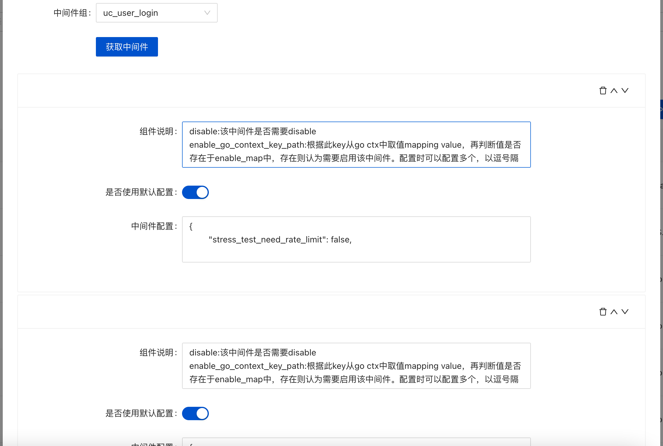This screenshot has height=446, width=663.
Task: Click the blue fetch middleware button
Action: [127, 46]
